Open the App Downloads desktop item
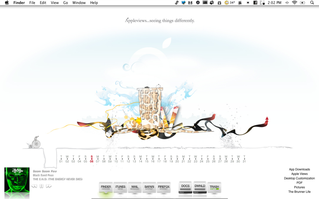 coord(299,169)
